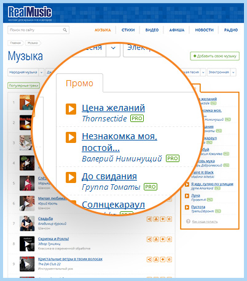Click the PRO badge next to Thornsectide
Viewport: 247px width, 281px height.
pyautogui.click(x=137, y=118)
